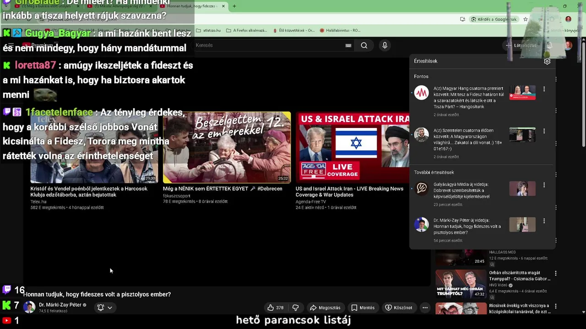The height and width of the screenshot is (329, 586).
Task: Click Gulyáságyú Média avatar in notifications
Action: 422,189
